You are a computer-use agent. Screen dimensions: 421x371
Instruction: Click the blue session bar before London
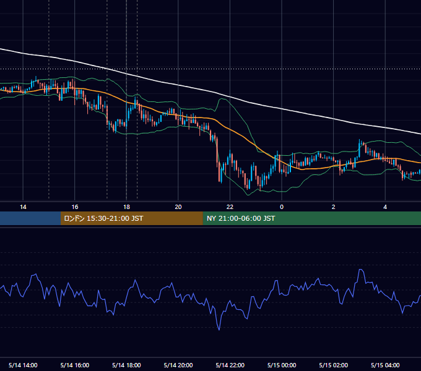coord(30,218)
